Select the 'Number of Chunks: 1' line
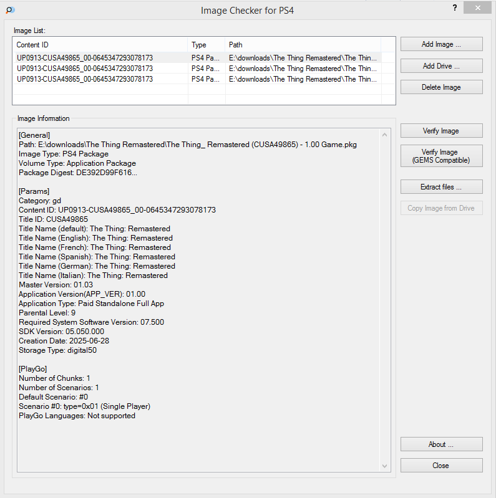Image resolution: width=496 pixels, height=498 pixels. 54,378
